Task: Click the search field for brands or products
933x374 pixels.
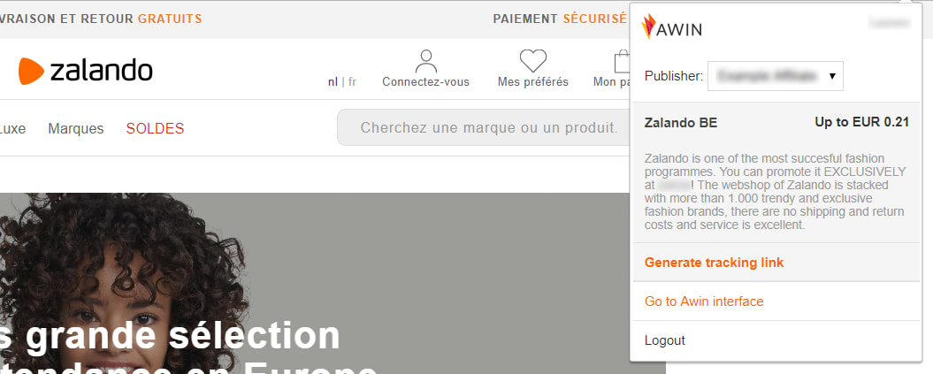Action: pos(483,127)
